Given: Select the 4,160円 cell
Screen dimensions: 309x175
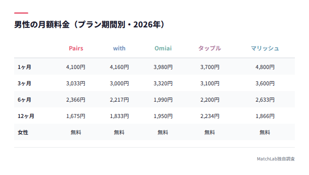Looking at the screenshot, I should (x=119, y=67).
